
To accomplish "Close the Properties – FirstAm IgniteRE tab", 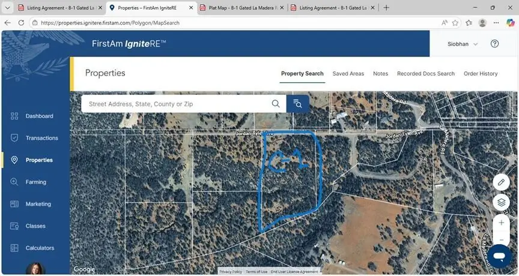I will pos(191,8).
